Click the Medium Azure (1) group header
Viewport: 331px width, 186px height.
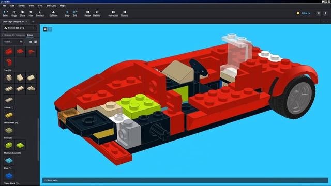pyautogui.click(x=12, y=153)
